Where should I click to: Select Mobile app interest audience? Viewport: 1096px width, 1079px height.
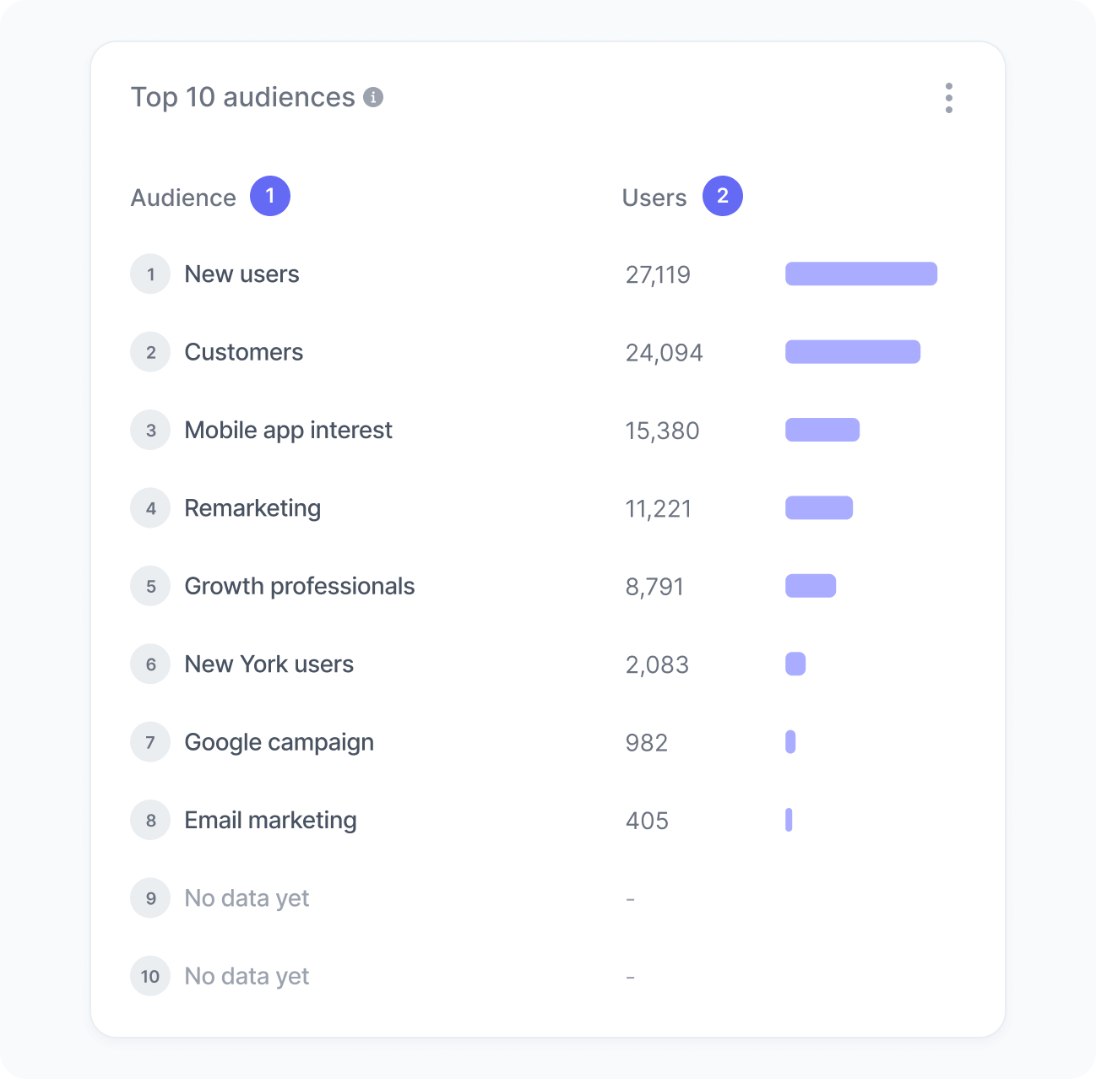click(x=288, y=431)
